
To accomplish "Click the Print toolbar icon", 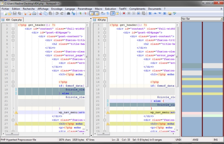I will [34, 13].
